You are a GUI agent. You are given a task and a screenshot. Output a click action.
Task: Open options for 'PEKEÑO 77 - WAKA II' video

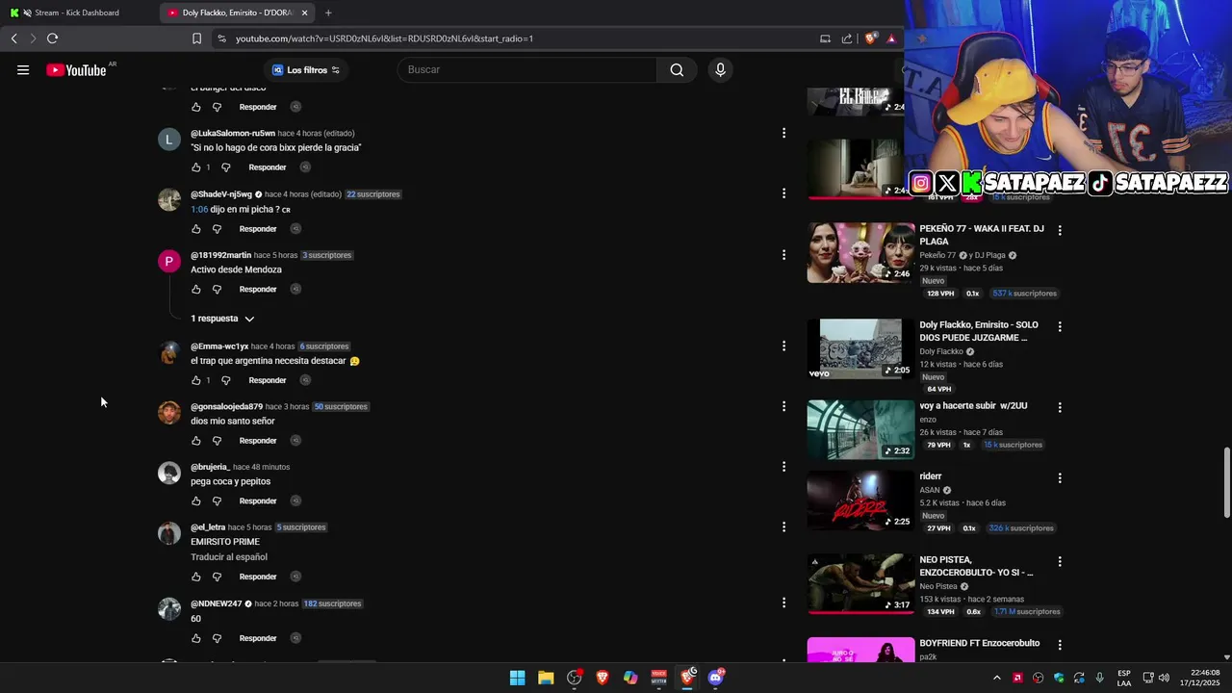(1060, 231)
